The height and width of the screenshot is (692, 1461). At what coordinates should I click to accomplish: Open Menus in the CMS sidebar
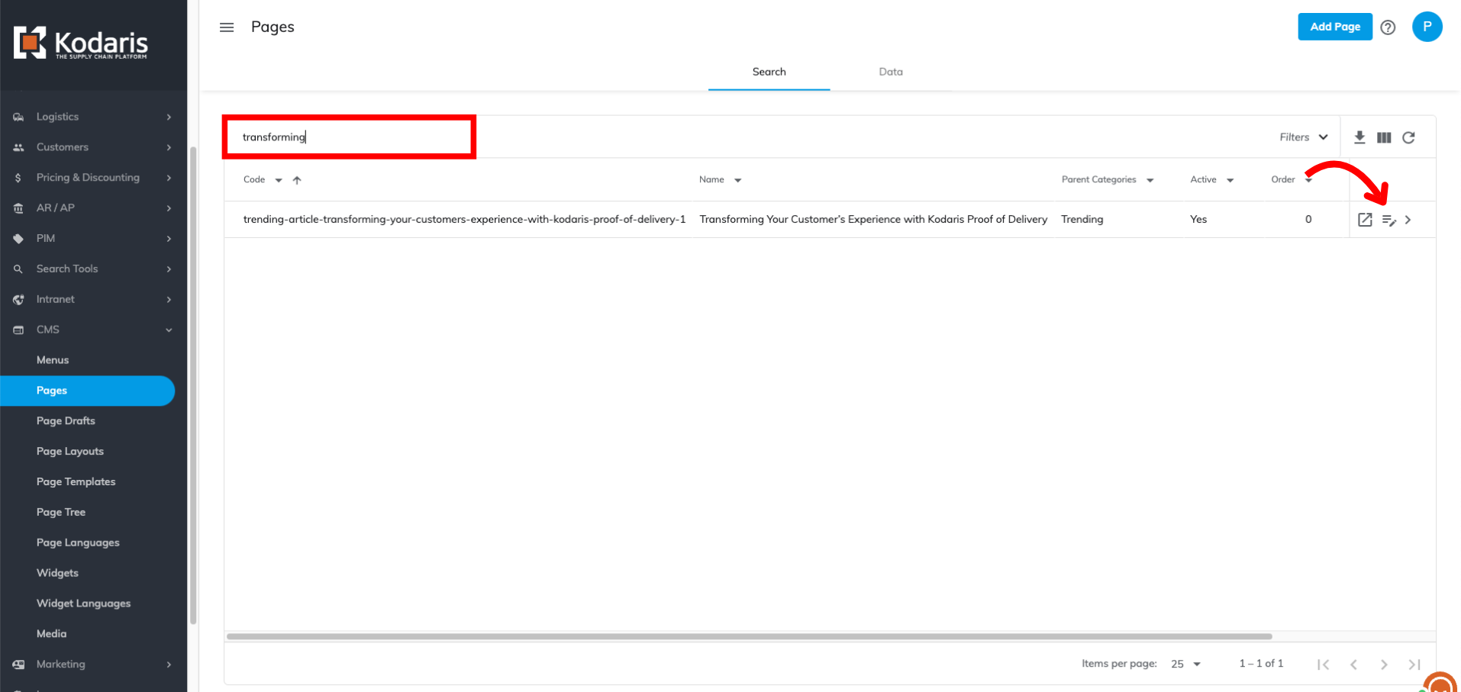pos(53,360)
